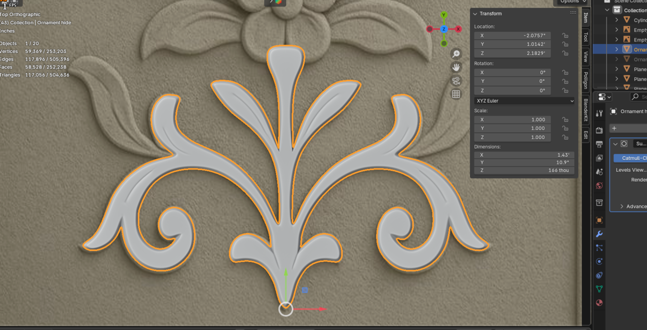Click the pan view hand icon
This screenshot has height=330, width=647.
click(x=456, y=67)
